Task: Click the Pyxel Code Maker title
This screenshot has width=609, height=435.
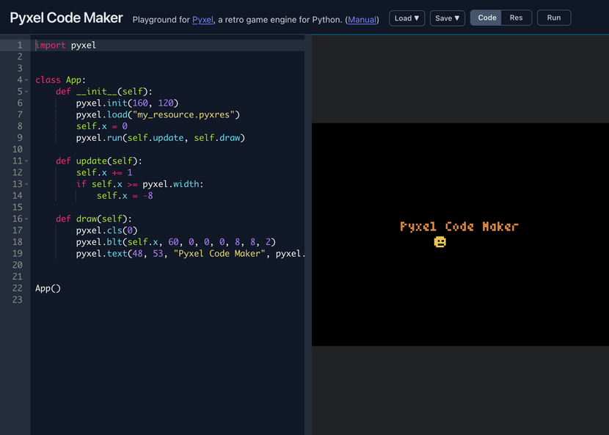Action: (x=66, y=18)
